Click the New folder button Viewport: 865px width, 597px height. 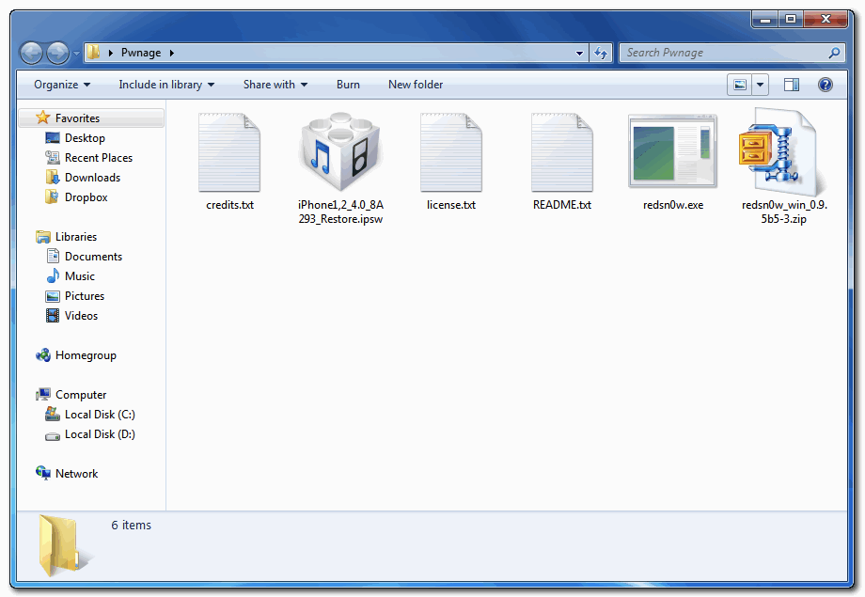pyautogui.click(x=416, y=85)
